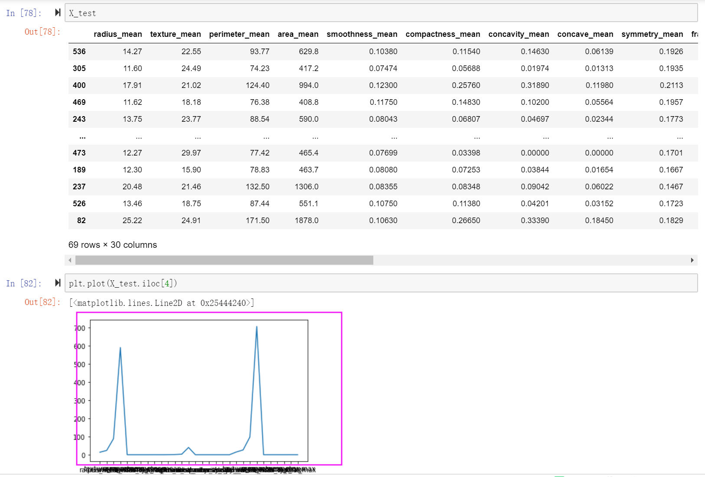Select the area_mean column header
The height and width of the screenshot is (477, 705).
pos(298,34)
